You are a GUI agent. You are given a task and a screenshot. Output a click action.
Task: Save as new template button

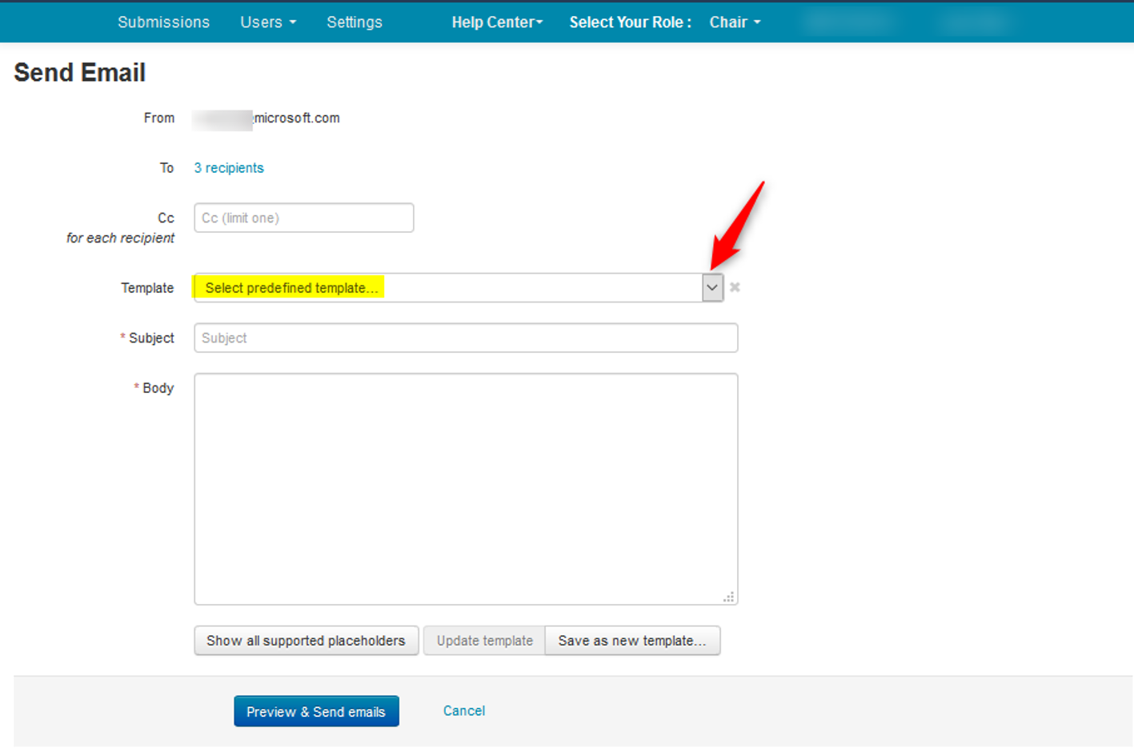tap(632, 641)
